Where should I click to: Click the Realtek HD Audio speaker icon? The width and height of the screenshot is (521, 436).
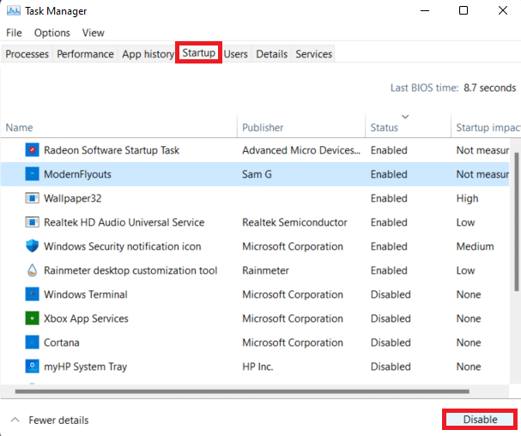[x=32, y=222]
